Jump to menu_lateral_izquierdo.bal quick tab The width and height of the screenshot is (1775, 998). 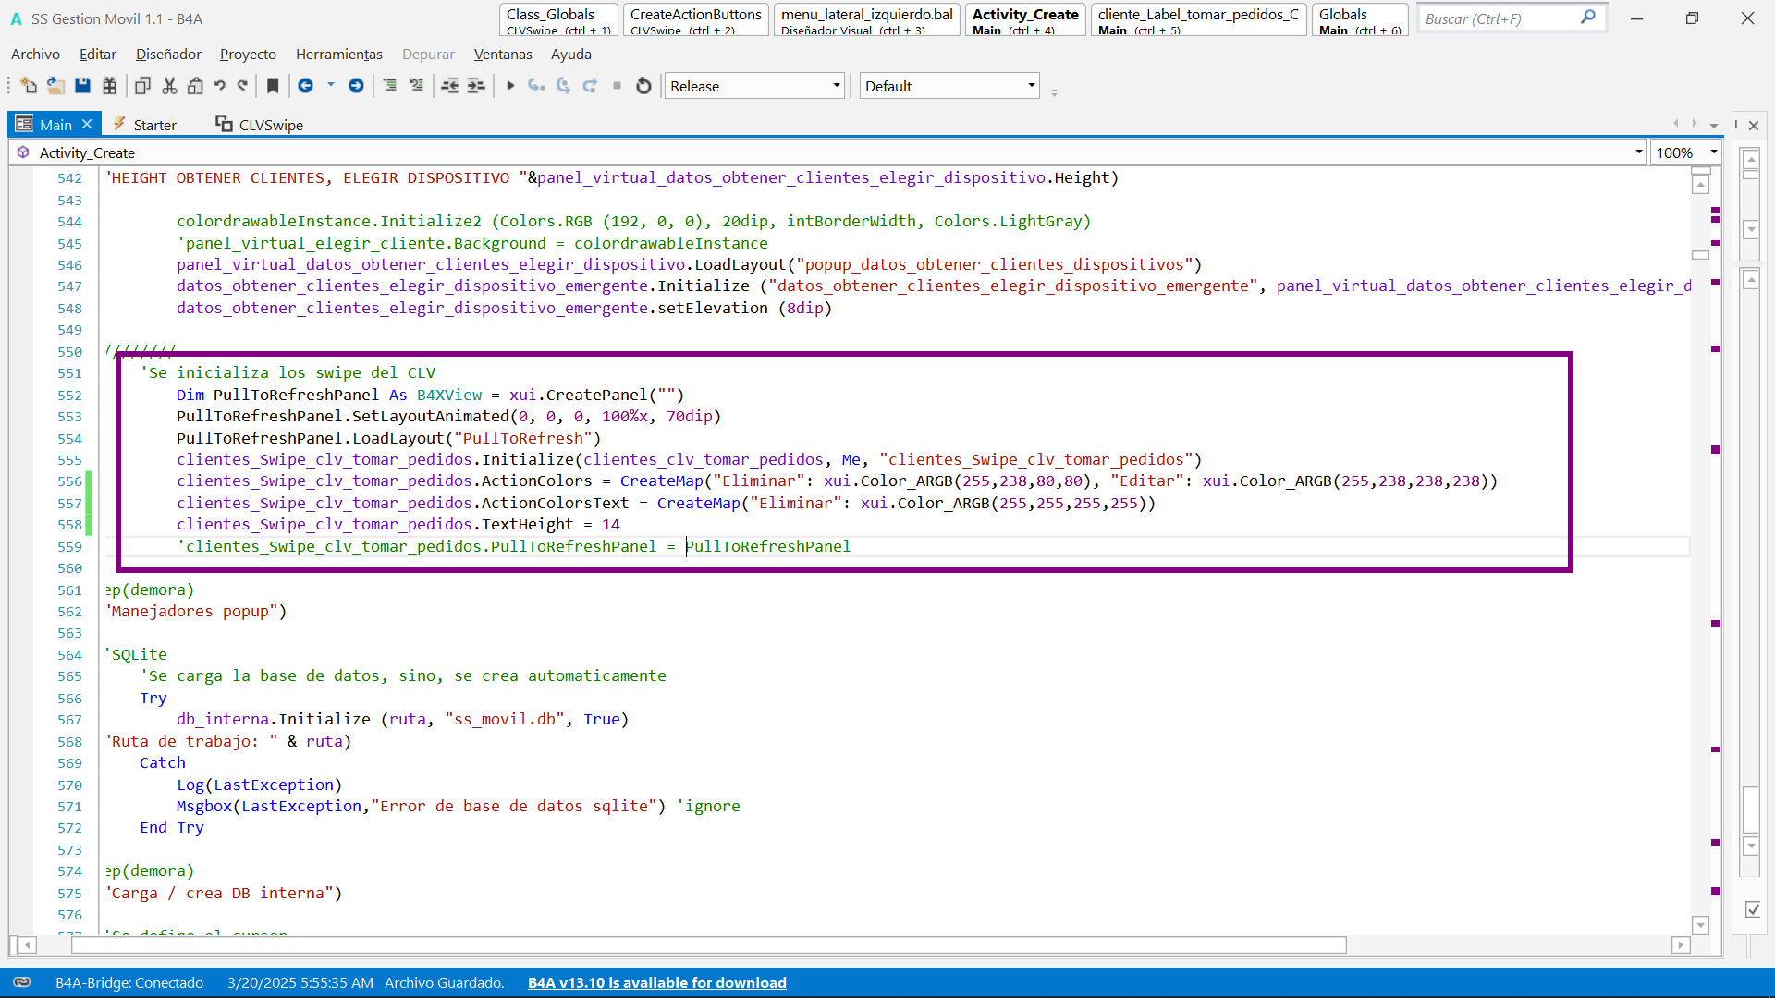(x=866, y=19)
